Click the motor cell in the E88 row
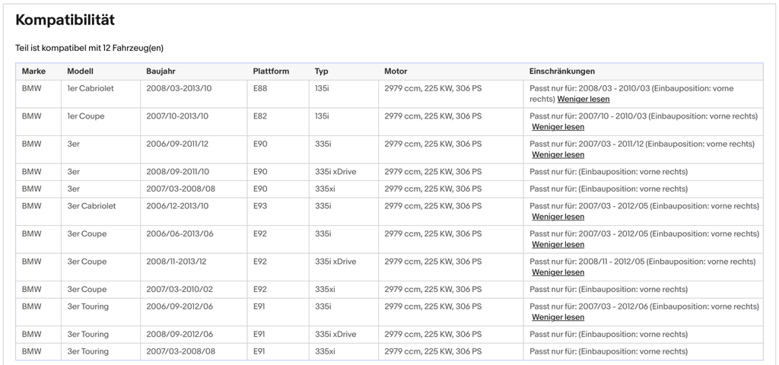The image size is (779, 365). [433, 88]
